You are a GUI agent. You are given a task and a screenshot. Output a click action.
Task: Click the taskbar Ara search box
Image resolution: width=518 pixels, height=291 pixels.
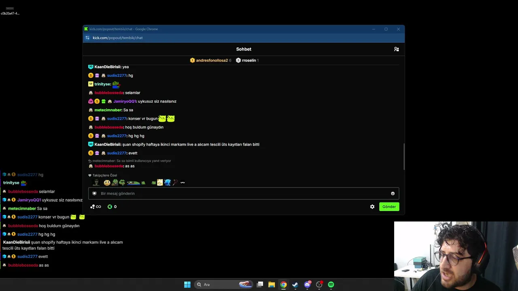223,285
